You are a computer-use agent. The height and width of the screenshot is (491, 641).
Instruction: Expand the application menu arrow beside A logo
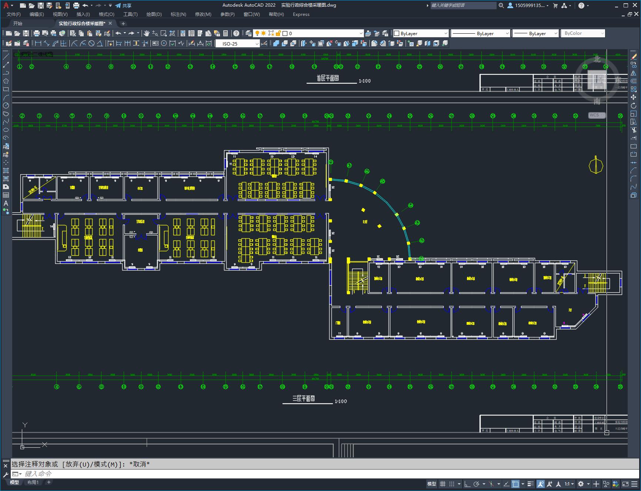[12, 6]
